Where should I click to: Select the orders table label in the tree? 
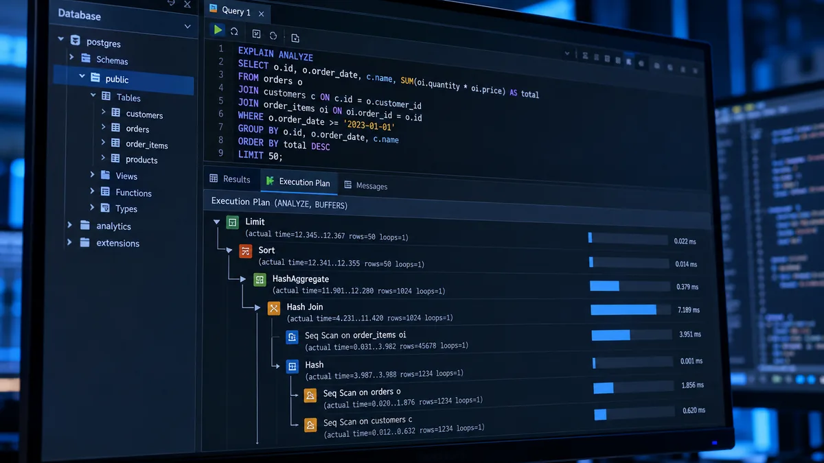pyautogui.click(x=137, y=129)
